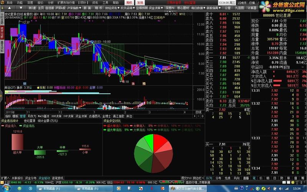This screenshot has width=307, height=192.
Task: Click 主页 in the toolbar
Action: (41, 8)
